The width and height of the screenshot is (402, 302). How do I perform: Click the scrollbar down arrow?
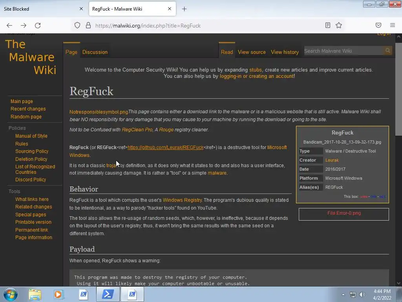pyautogui.click(x=399, y=283)
